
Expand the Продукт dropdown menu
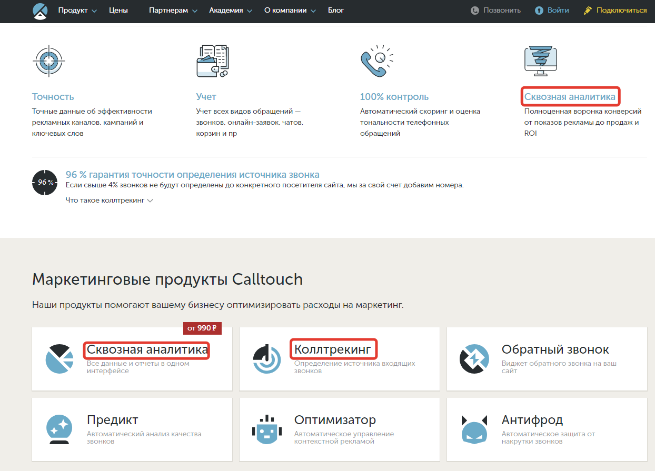(77, 11)
